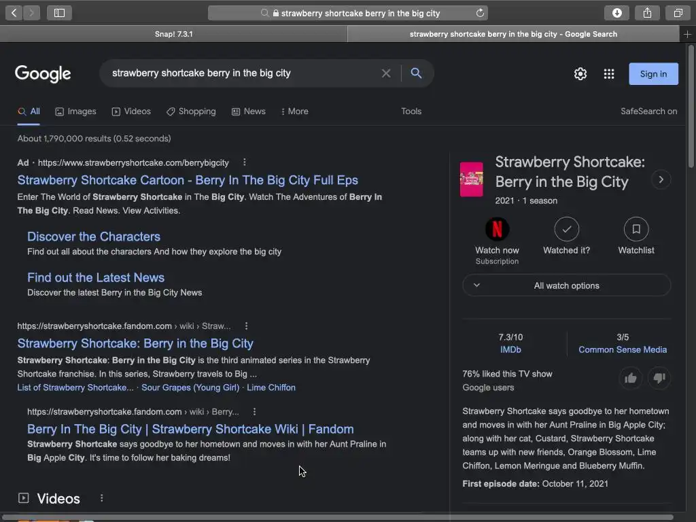The image size is (696, 522).
Task: Select the All results tab
Action: (29, 111)
